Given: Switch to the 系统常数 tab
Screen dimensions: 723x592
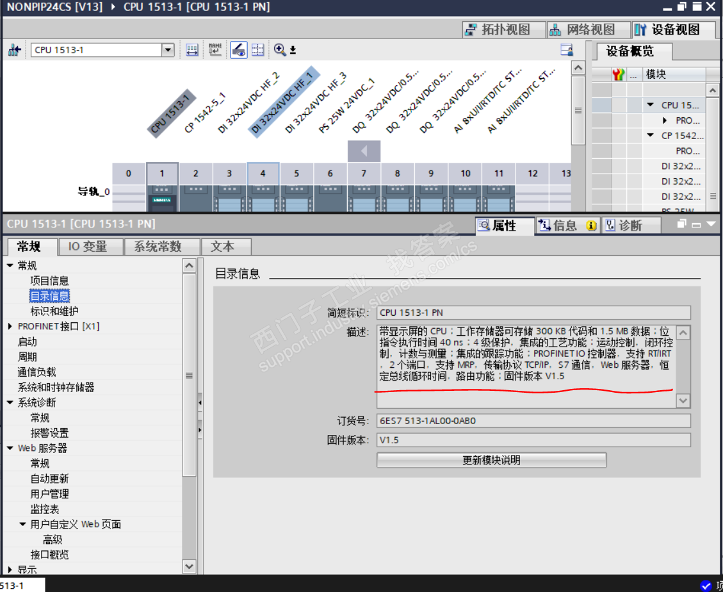Looking at the screenshot, I should coord(161,247).
